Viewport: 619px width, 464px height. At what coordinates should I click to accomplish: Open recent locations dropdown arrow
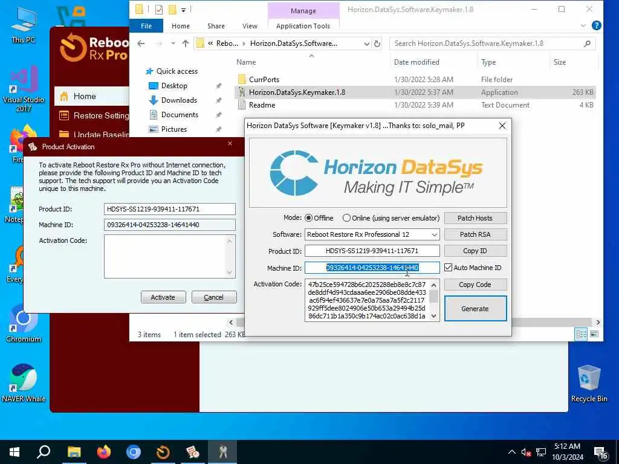(173, 43)
